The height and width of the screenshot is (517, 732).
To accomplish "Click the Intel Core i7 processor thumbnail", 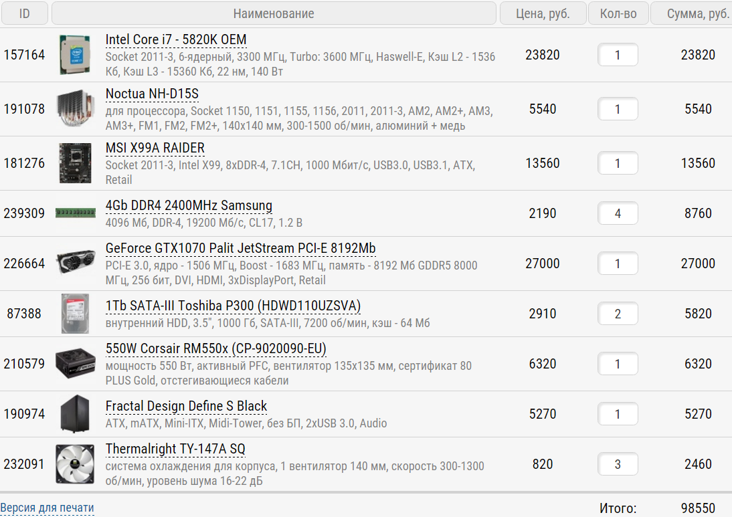I will click(x=75, y=55).
